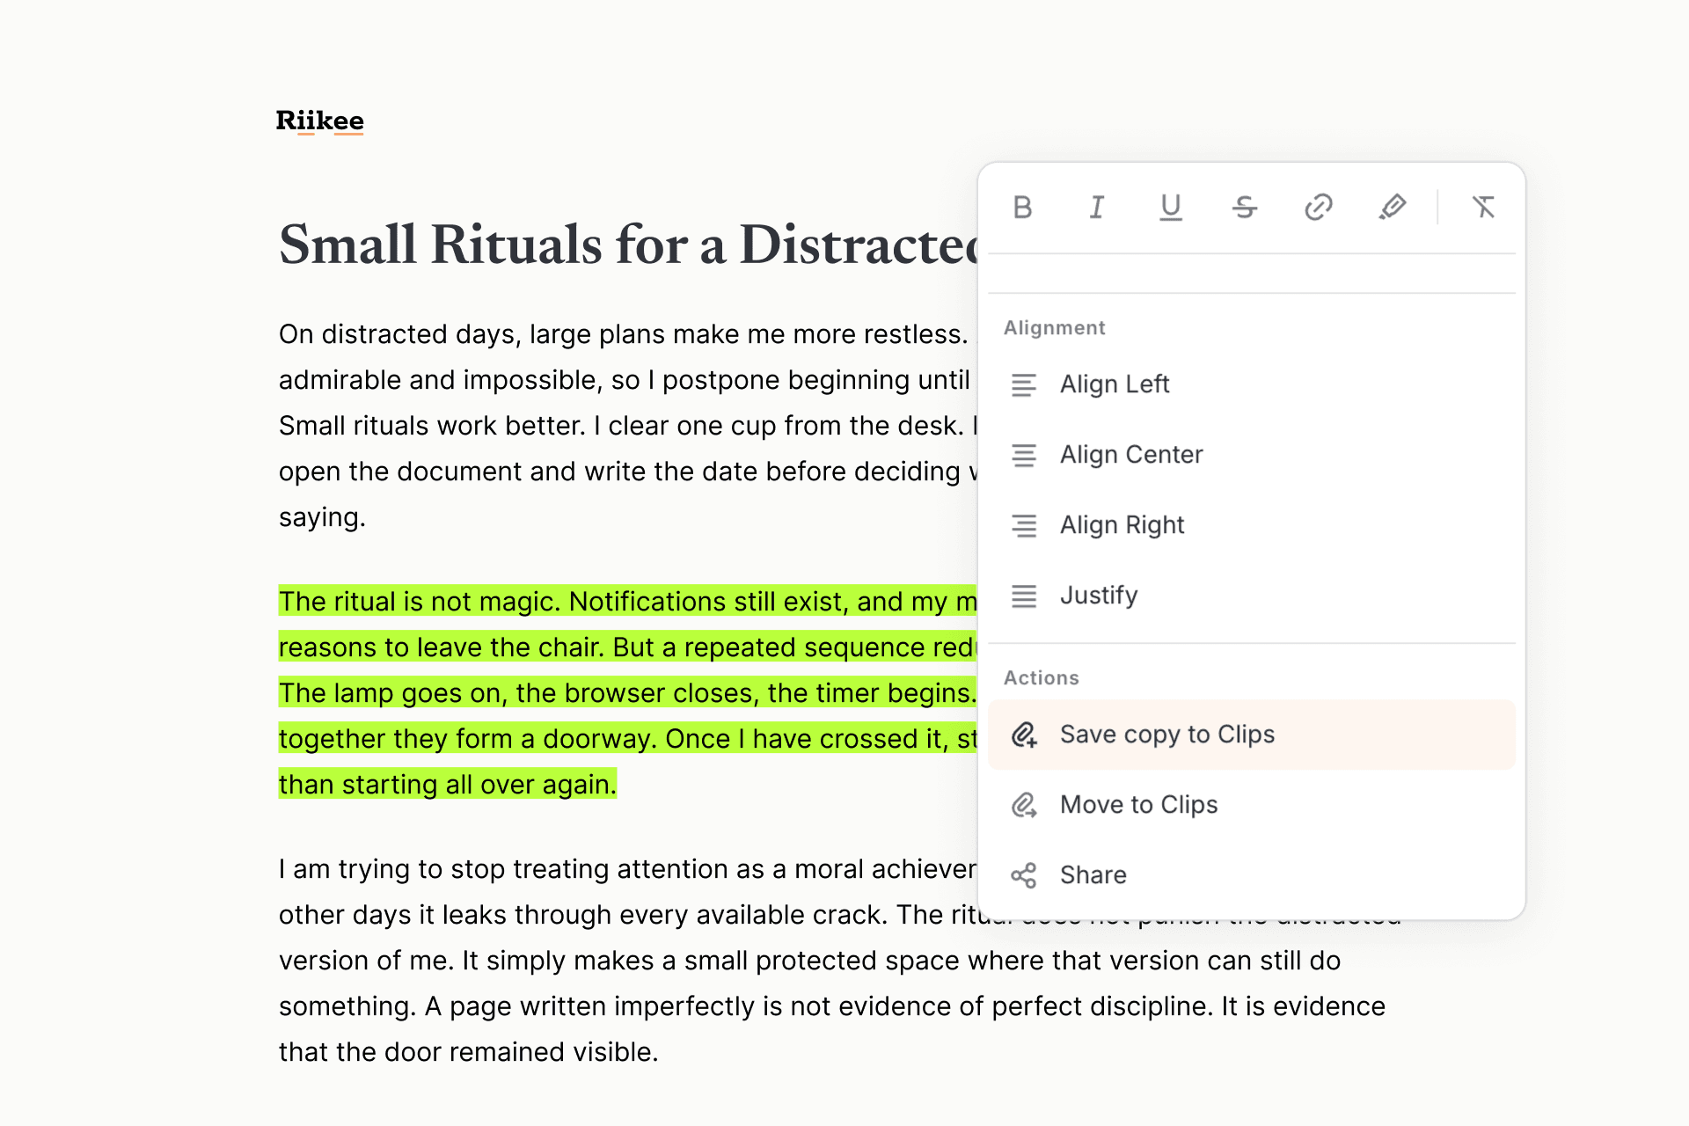Click the 'Actions' section heading
Image resolution: width=1689 pixels, height=1126 pixels.
pyautogui.click(x=1042, y=678)
